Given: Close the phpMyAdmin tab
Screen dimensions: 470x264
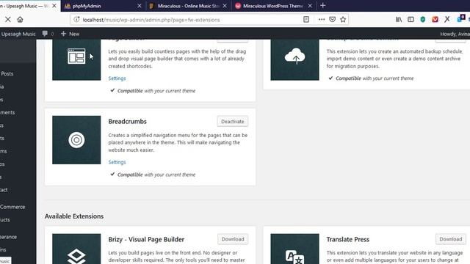Looking at the screenshot, I should 140,6.
